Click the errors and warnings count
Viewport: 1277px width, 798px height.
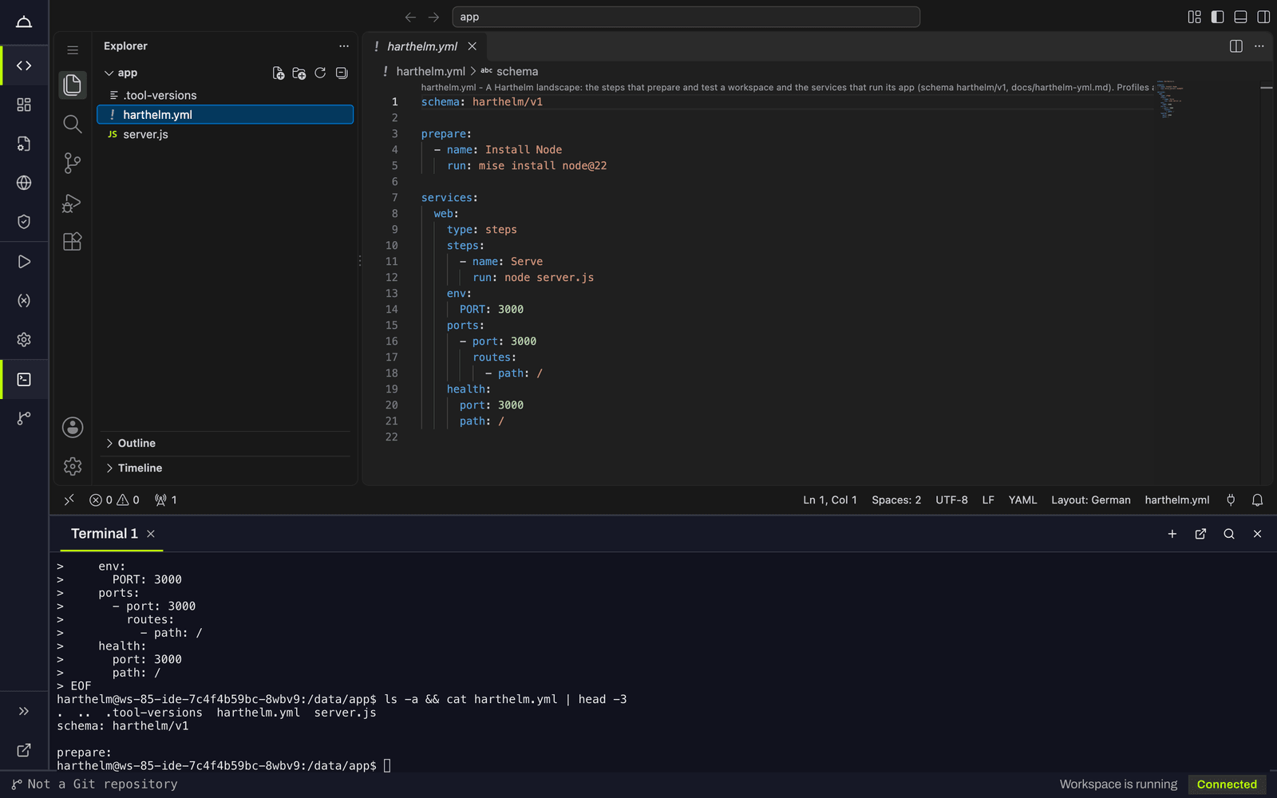pyautogui.click(x=114, y=500)
